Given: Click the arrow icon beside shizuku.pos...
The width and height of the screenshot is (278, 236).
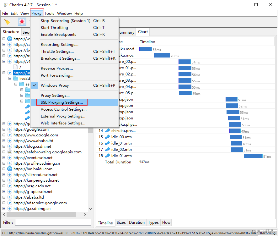Looking at the screenshot, I should [x=107, y=131].
